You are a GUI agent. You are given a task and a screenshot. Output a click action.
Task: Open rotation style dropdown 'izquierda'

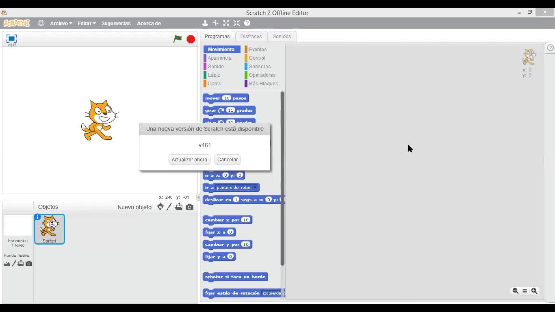pos(273,293)
